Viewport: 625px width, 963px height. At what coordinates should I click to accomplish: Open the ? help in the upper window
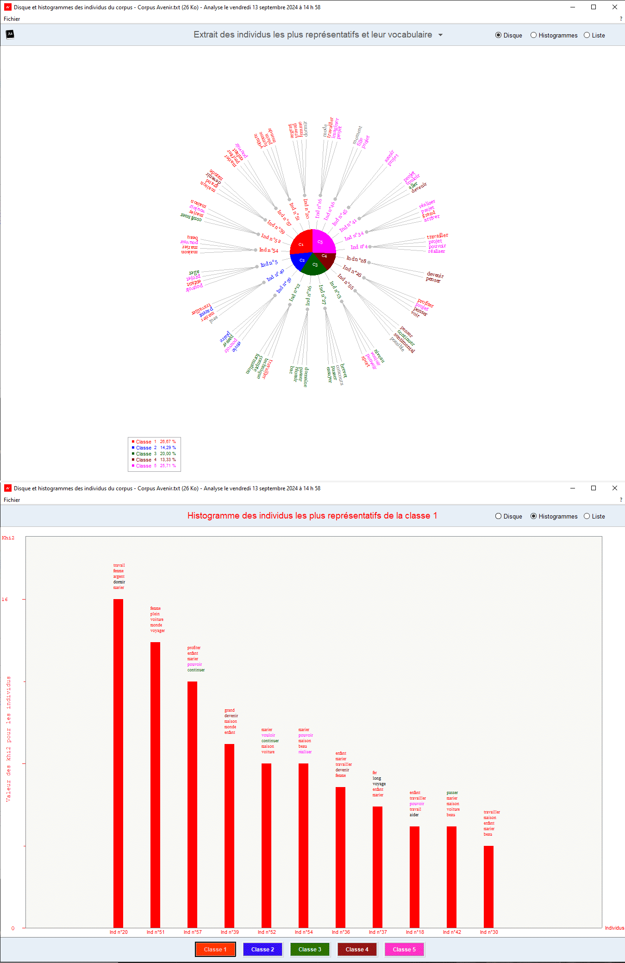pyautogui.click(x=621, y=19)
